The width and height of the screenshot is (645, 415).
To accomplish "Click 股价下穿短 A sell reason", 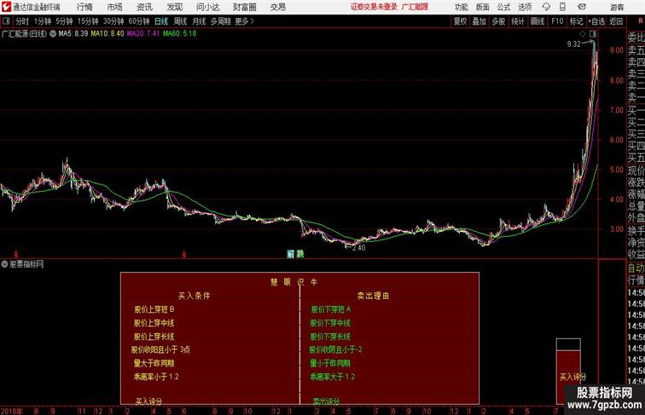I will [331, 309].
